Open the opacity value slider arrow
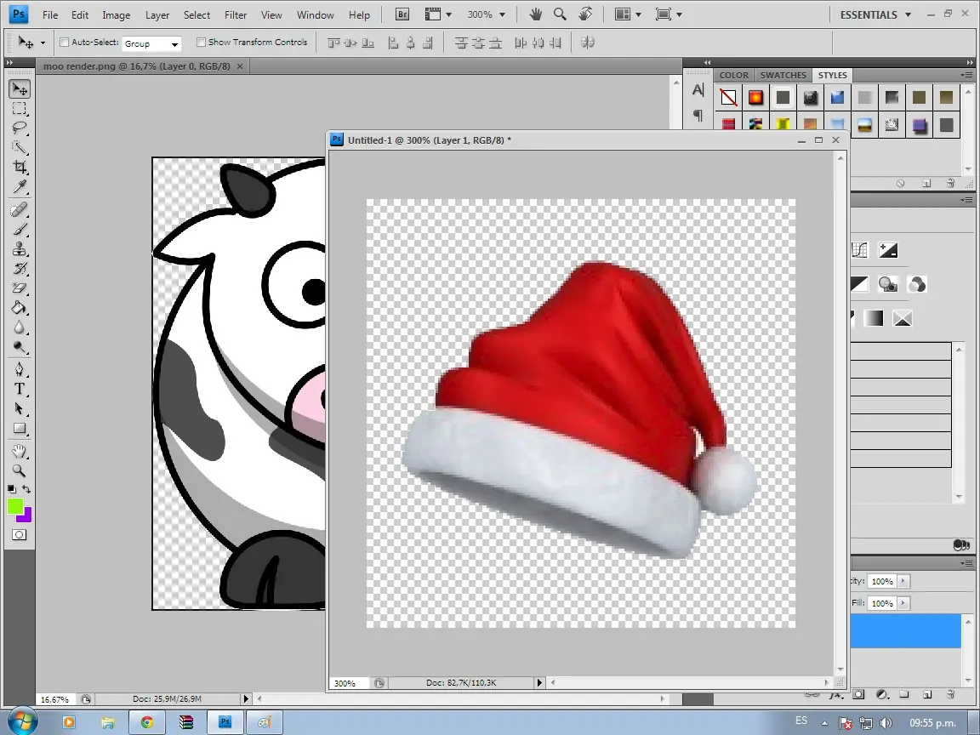This screenshot has width=980, height=735. (903, 581)
